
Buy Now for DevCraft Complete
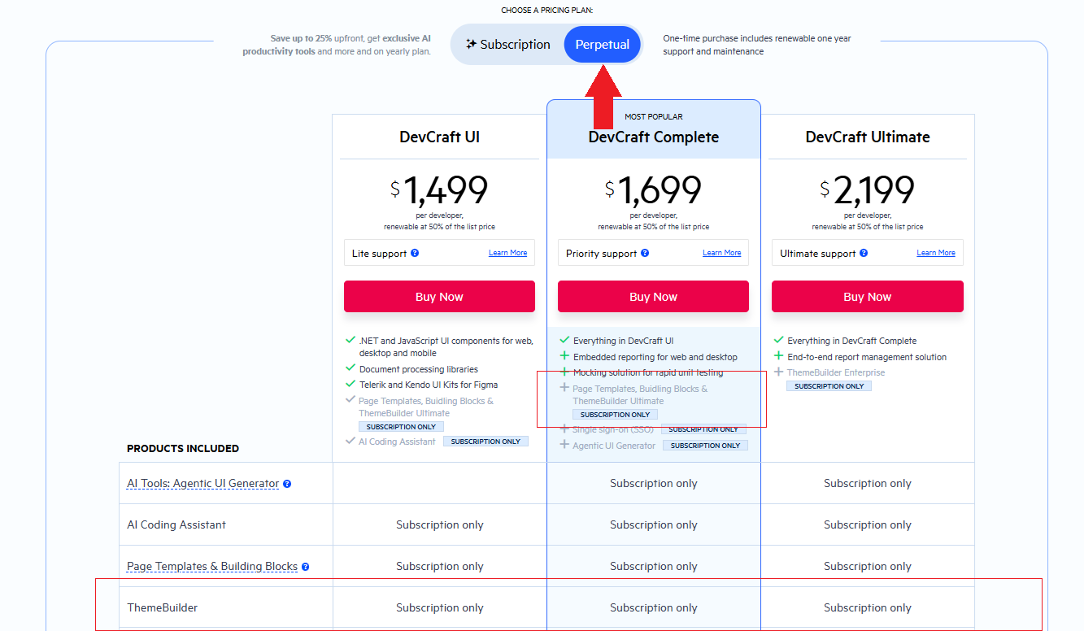[653, 297]
